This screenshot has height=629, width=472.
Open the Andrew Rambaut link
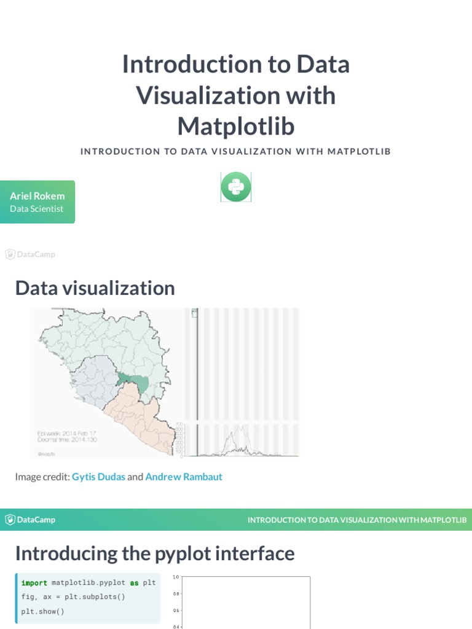click(x=183, y=477)
